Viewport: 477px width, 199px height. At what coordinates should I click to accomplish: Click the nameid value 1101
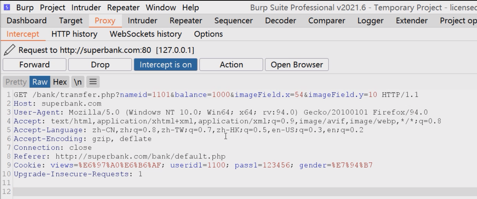[161, 95]
